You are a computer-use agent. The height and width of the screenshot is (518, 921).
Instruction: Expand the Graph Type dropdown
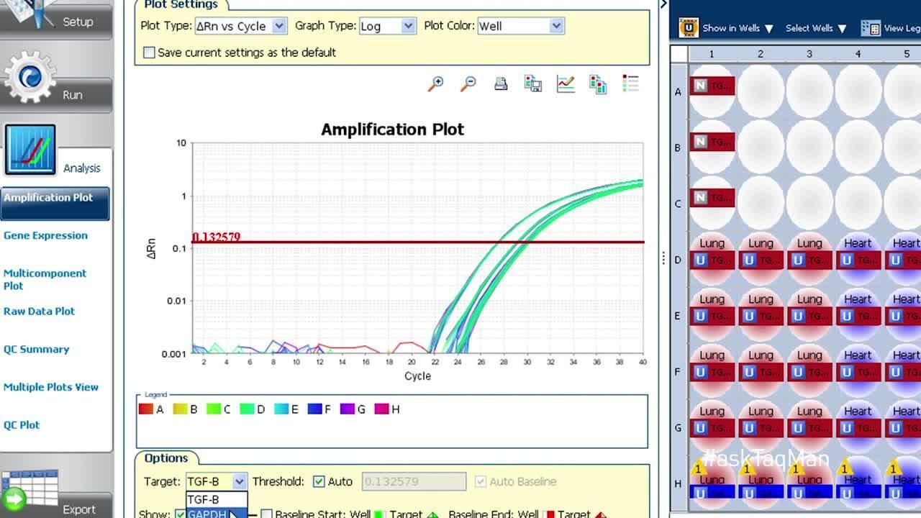[x=408, y=26]
